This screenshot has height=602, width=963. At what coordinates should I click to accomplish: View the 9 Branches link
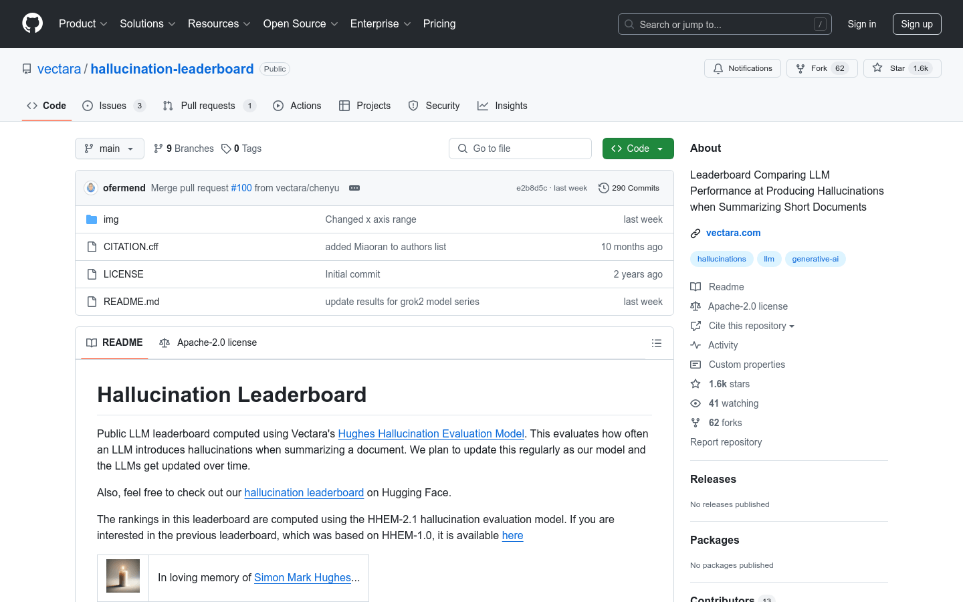[x=184, y=148]
